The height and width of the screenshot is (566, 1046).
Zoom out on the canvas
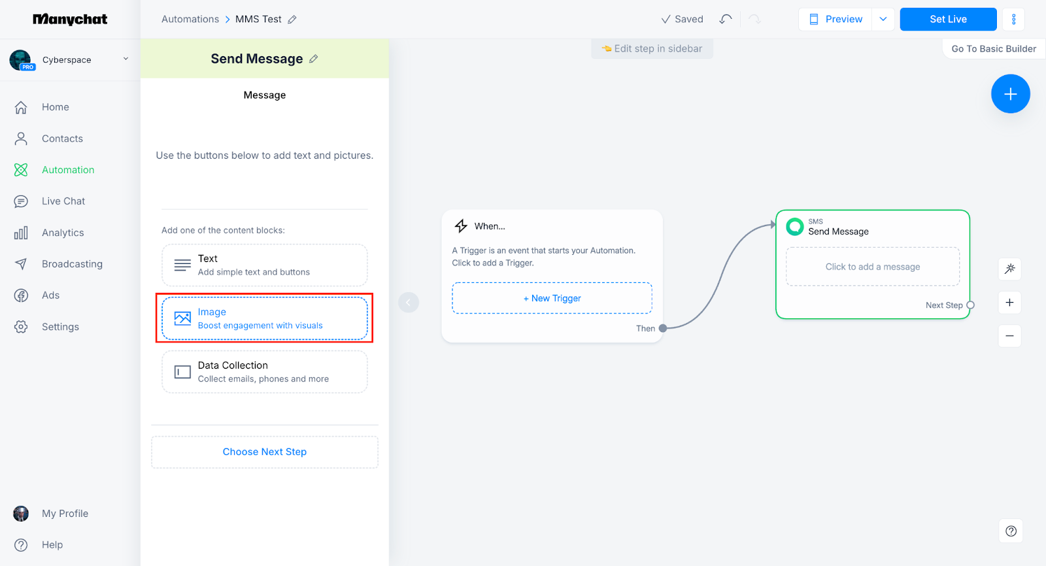pyautogui.click(x=1009, y=336)
